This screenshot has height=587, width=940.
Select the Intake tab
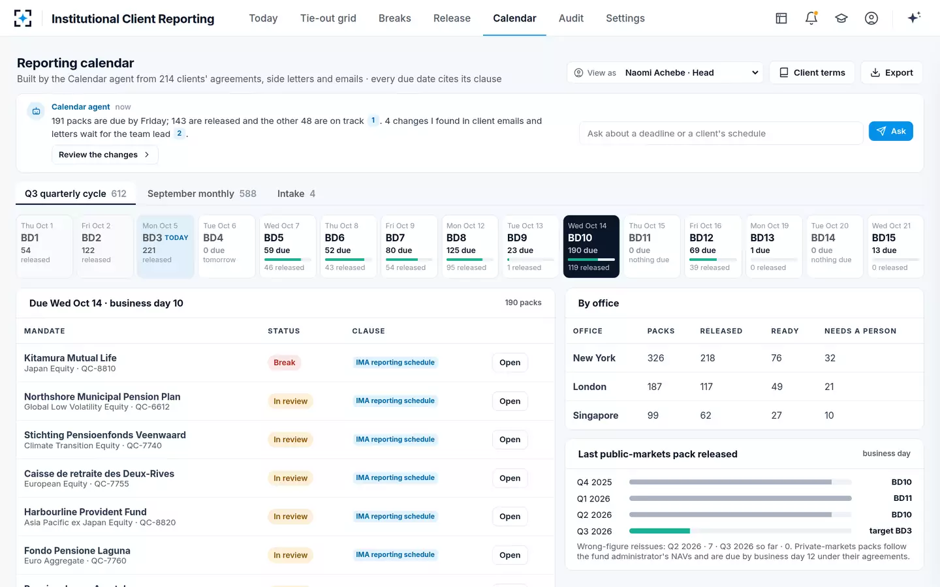(x=296, y=194)
